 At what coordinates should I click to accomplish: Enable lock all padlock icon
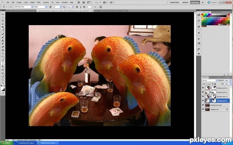(215, 84)
